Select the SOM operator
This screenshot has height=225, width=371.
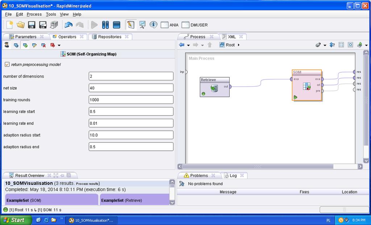[x=307, y=85]
